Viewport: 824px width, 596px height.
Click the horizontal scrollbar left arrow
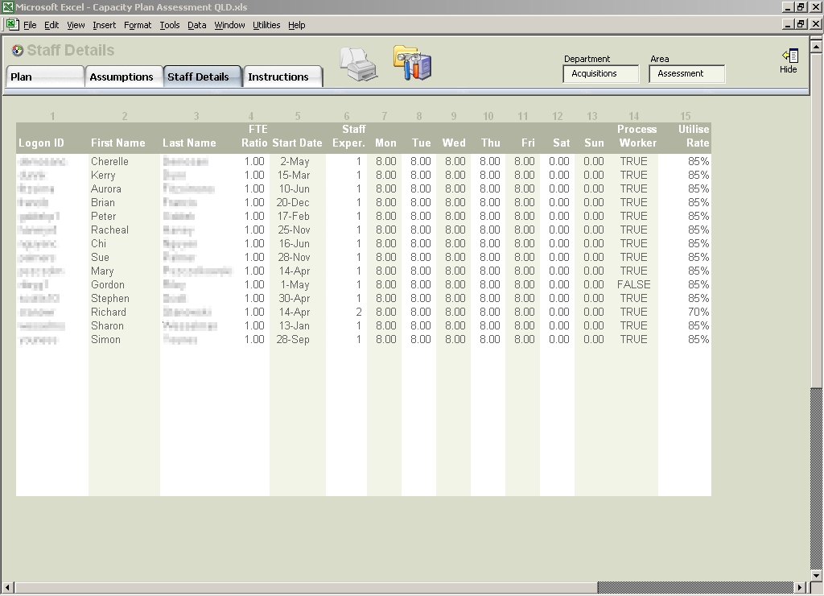(8, 587)
